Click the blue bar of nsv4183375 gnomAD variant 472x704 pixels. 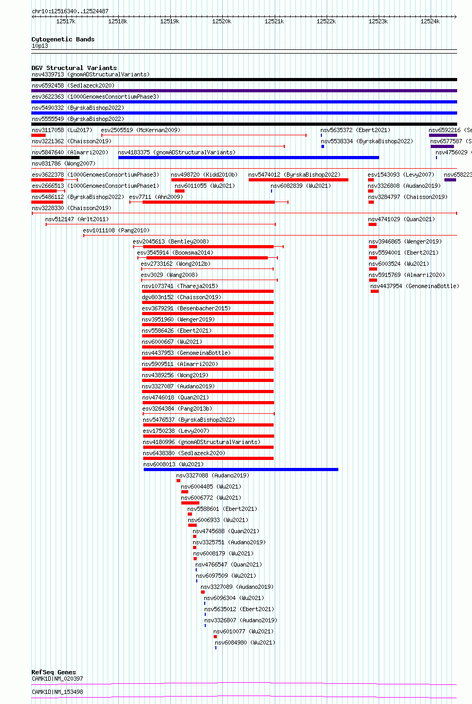249,158
